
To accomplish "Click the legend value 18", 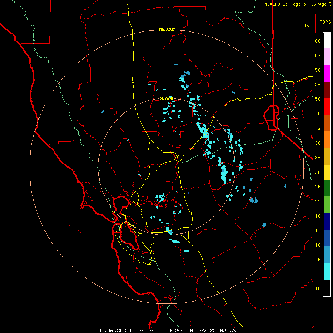I will (x=318, y=216).
